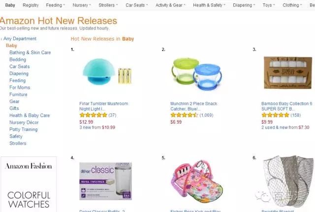Open the Registry tab
This screenshot has width=315, height=212.
[31, 5]
